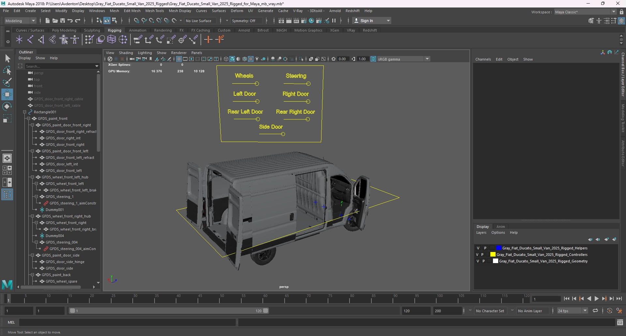This screenshot has width=626, height=336.
Task: Click the Undo arrow icon
Action: pos(70,21)
